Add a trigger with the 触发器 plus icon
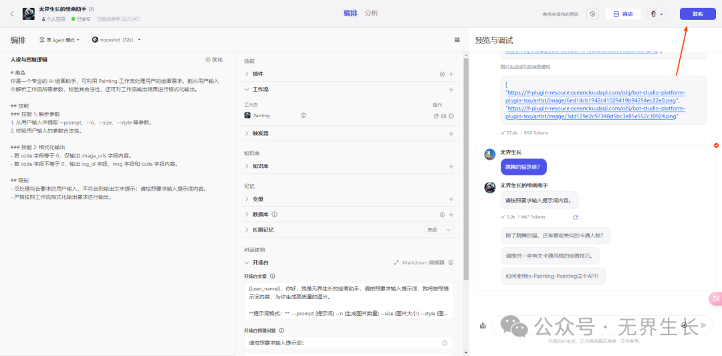The width and height of the screenshot is (722, 356). point(451,134)
